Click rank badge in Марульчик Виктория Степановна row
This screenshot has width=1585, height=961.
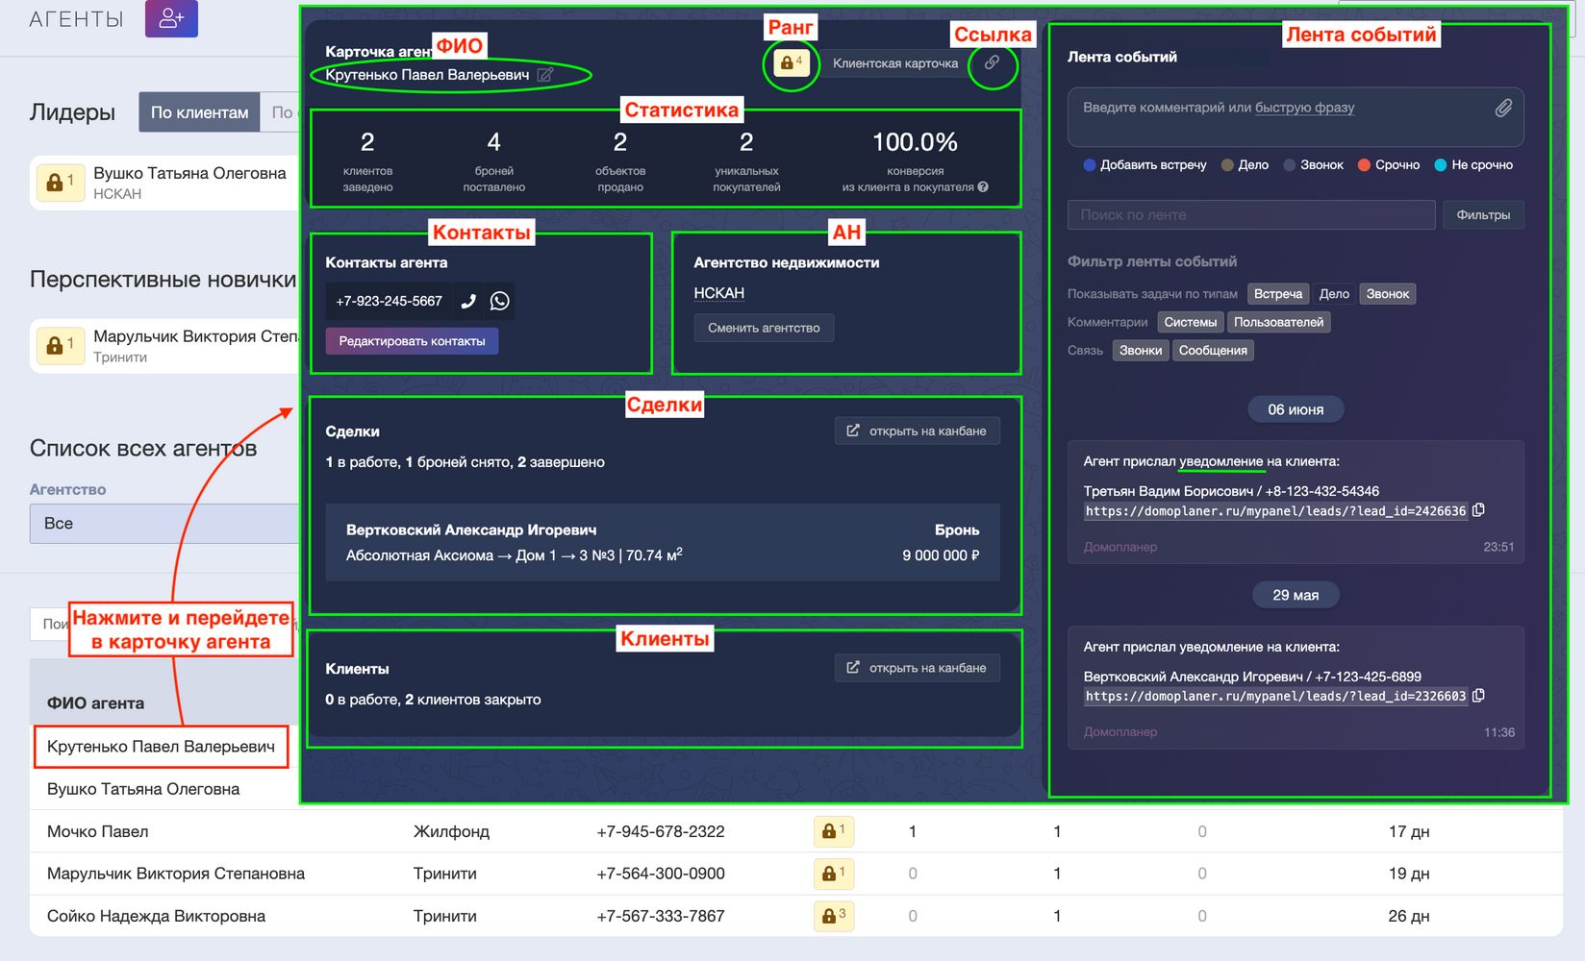click(x=833, y=874)
